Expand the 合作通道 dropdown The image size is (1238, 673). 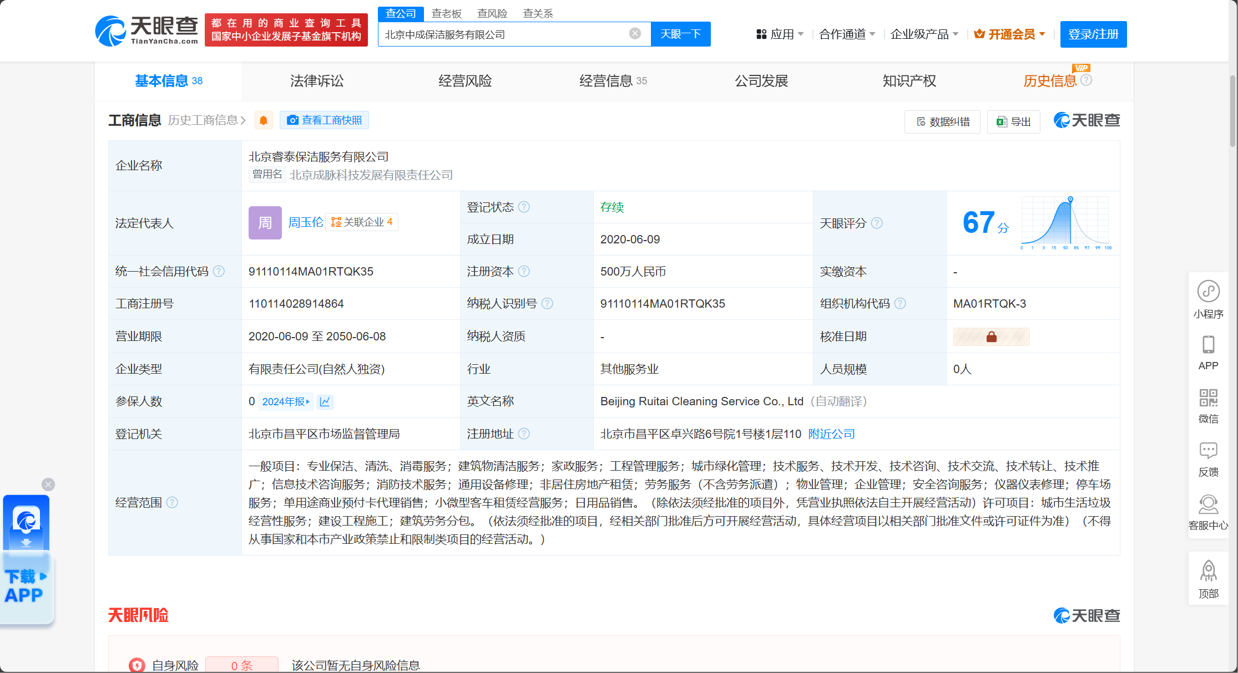847,34
